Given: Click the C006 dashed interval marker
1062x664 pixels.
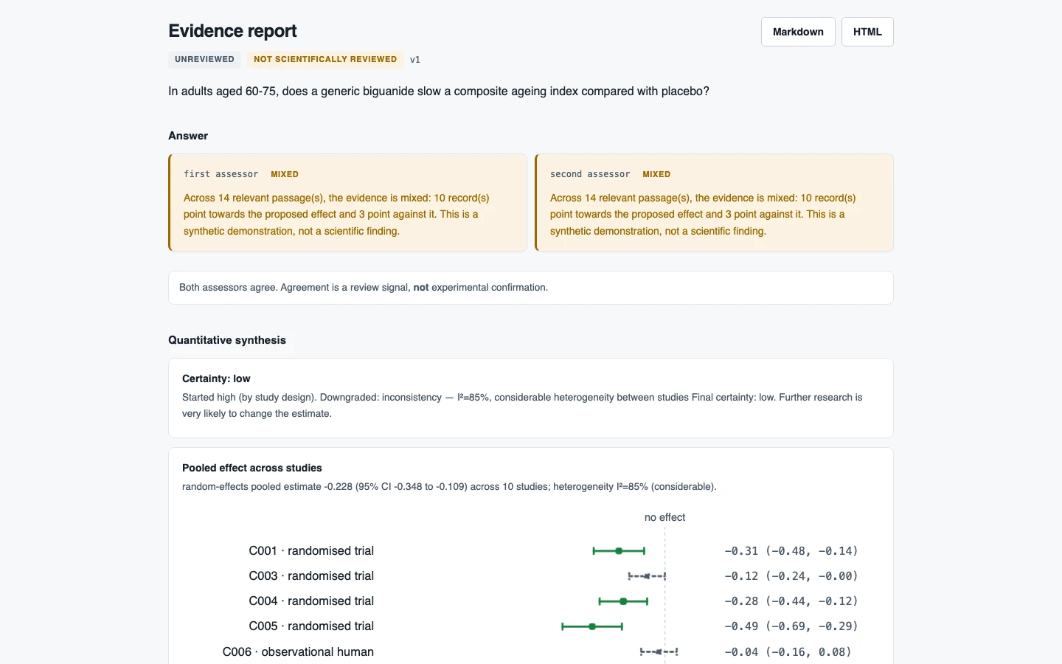Looking at the screenshot, I should (x=659, y=652).
